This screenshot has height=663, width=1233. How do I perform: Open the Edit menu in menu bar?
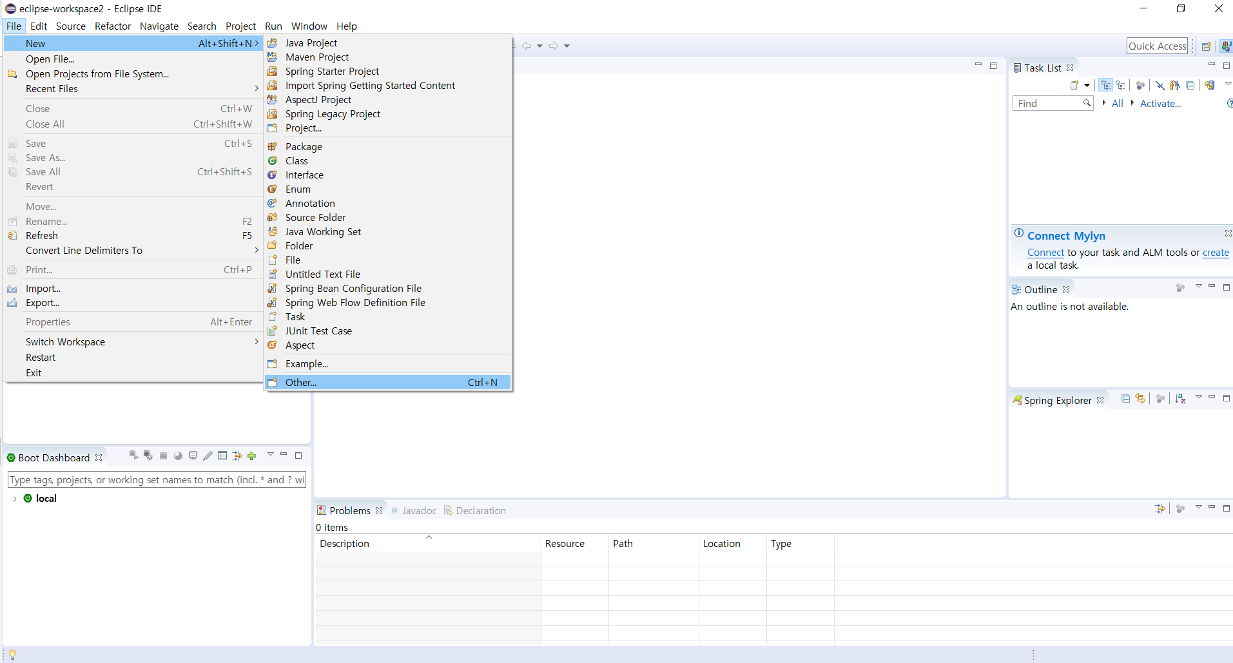tap(39, 26)
